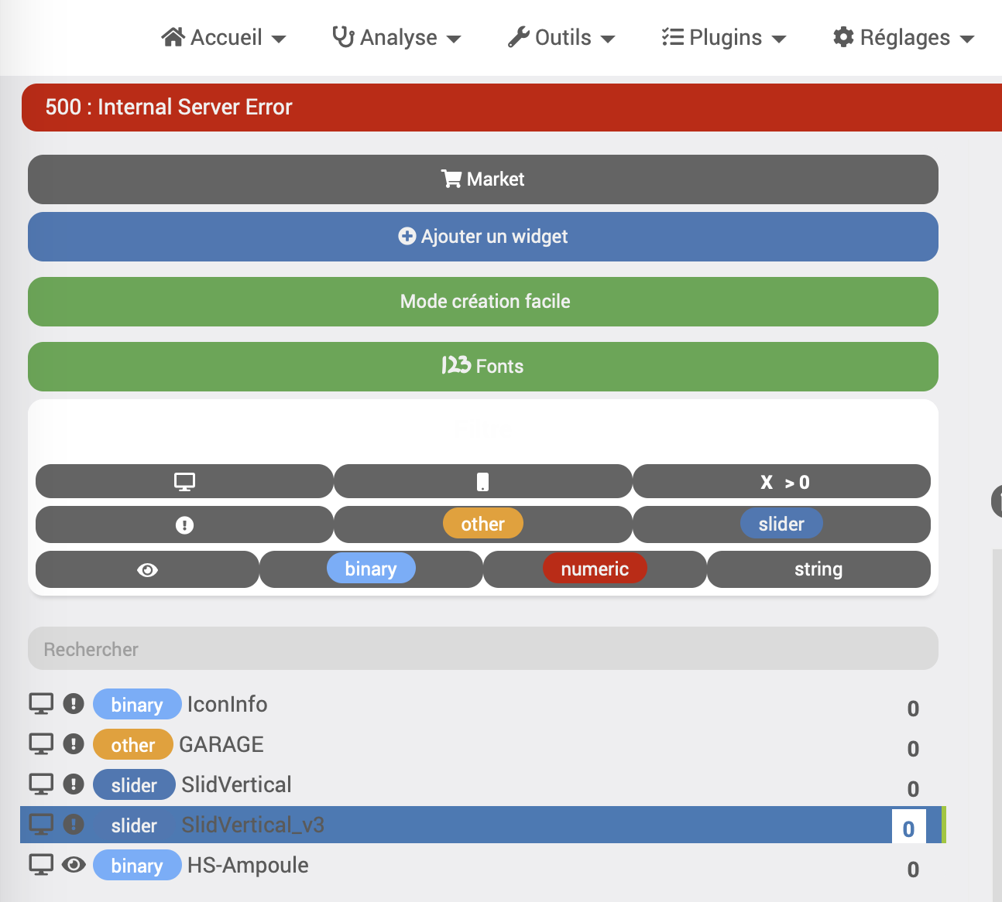Click exclamation icon on GARAGE row
This screenshot has width=1002, height=902.
pyautogui.click(x=74, y=744)
